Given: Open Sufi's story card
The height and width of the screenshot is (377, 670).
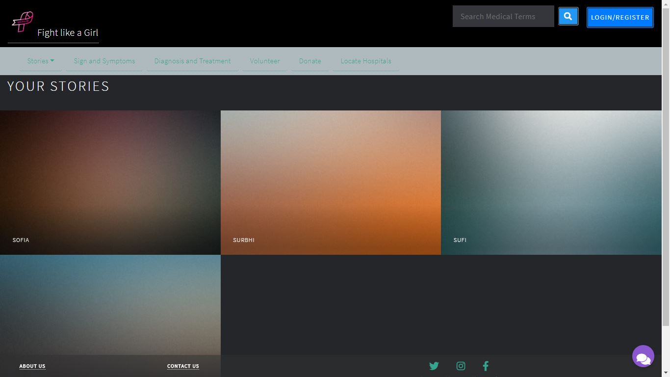Looking at the screenshot, I should tap(551, 183).
